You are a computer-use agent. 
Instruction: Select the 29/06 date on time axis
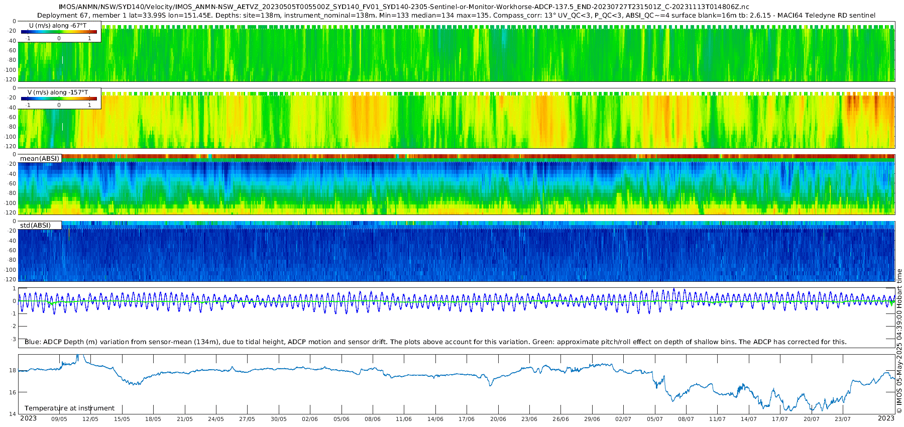pos(592,419)
